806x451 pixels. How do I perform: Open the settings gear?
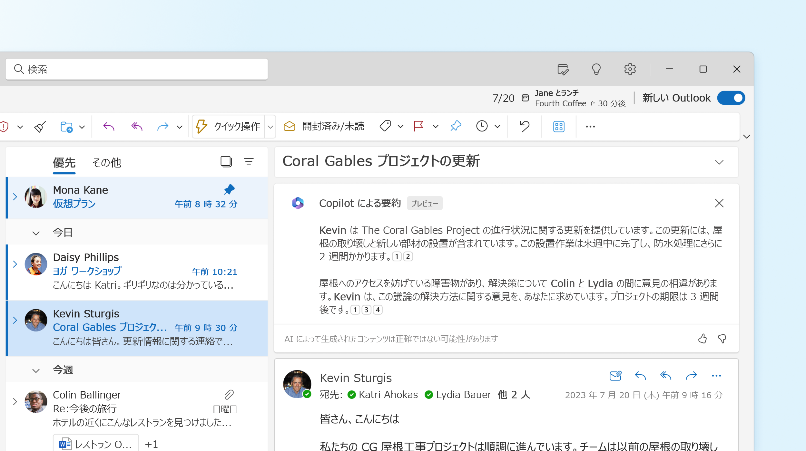tap(630, 69)
